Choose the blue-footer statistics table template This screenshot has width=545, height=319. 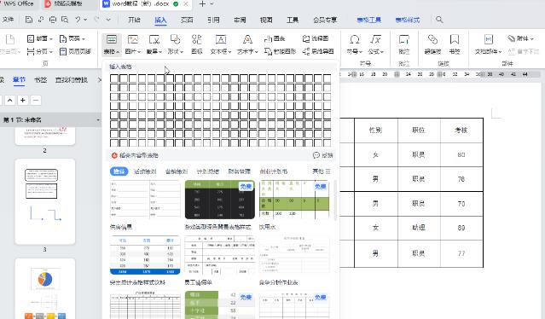pos(145,255)
